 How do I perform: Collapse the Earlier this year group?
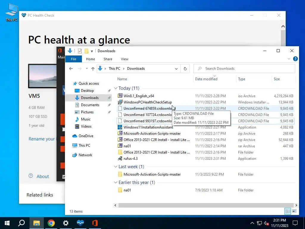click(x=116, y=182)
